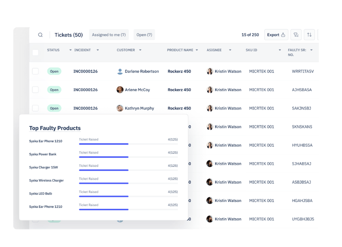Click faulty serial AJHSBASA

click(302, 90)
